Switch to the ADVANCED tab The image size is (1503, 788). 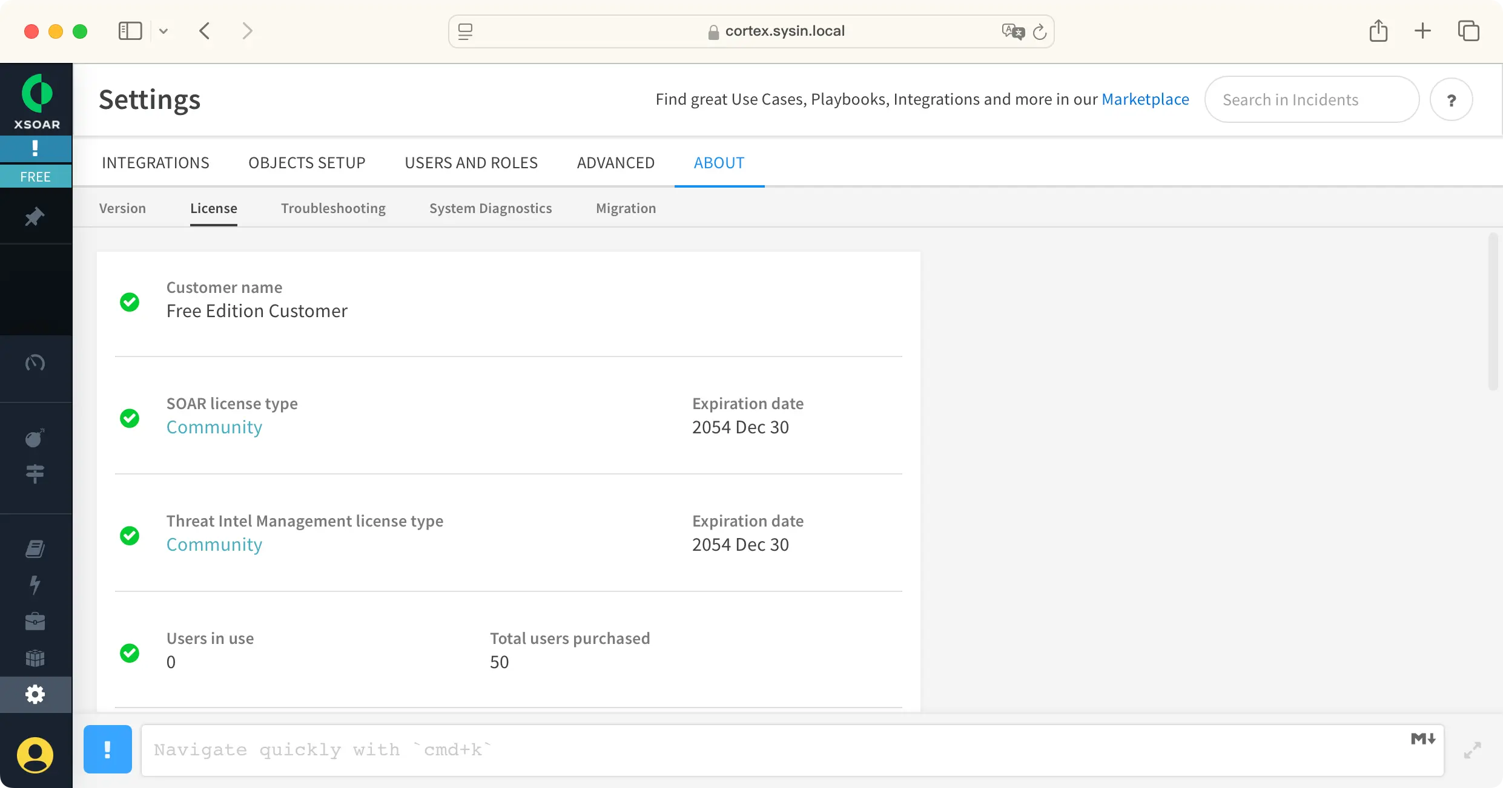[x=616, y=163]
